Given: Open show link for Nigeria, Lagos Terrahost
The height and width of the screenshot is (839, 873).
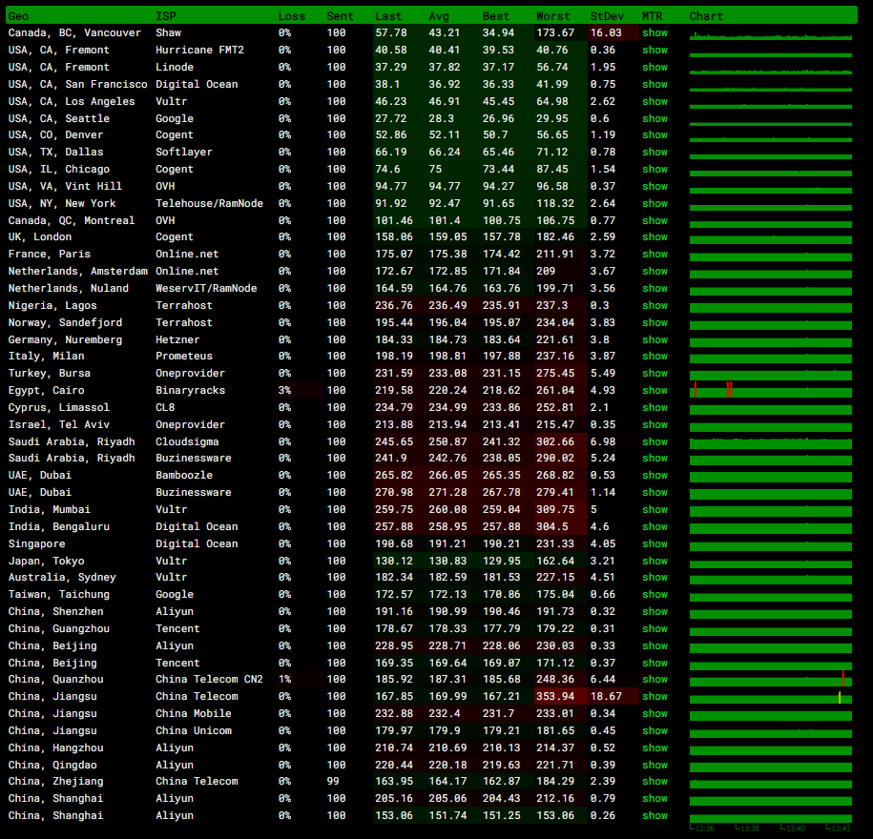Looking at the screenshot, I should [655, 305].
